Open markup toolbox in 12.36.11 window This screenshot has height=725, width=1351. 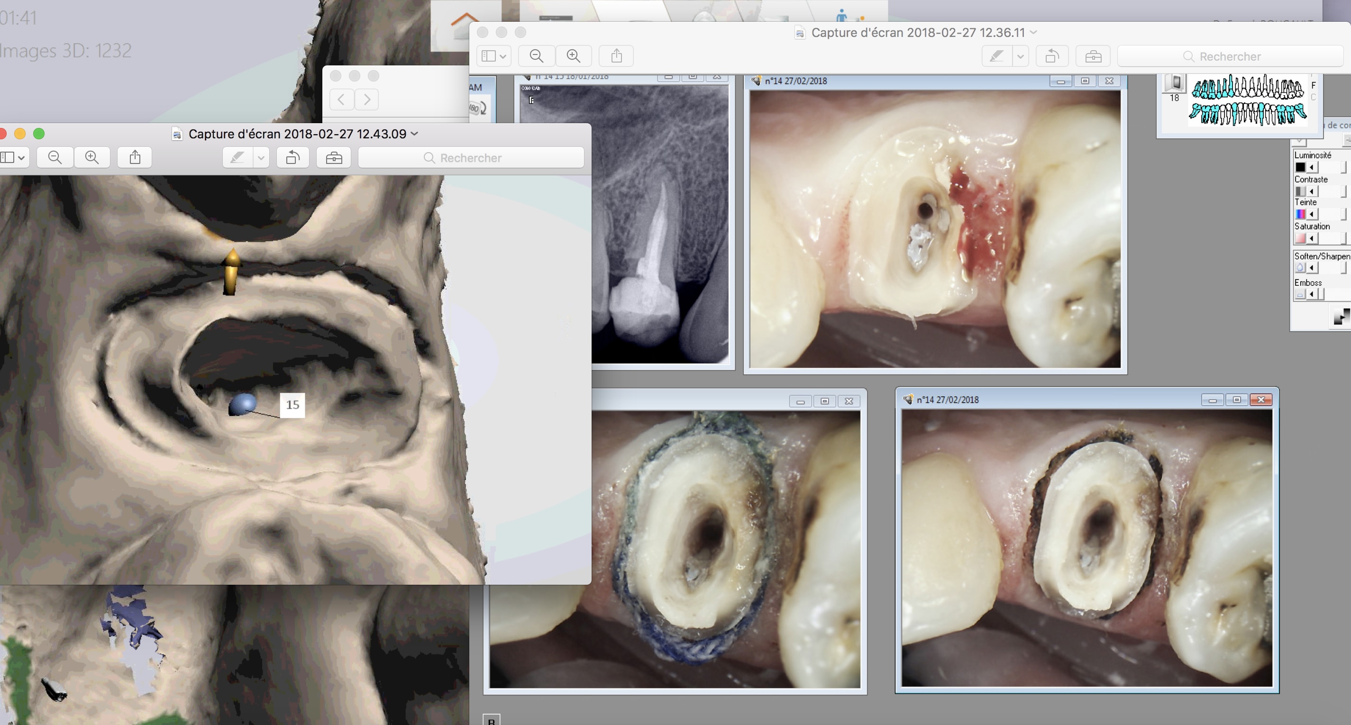click(x=1093, y=56)
